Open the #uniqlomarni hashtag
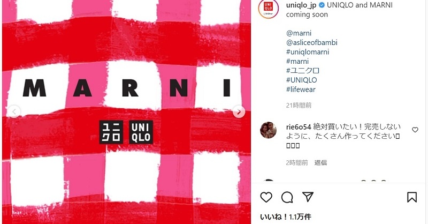 click(308, 51)
